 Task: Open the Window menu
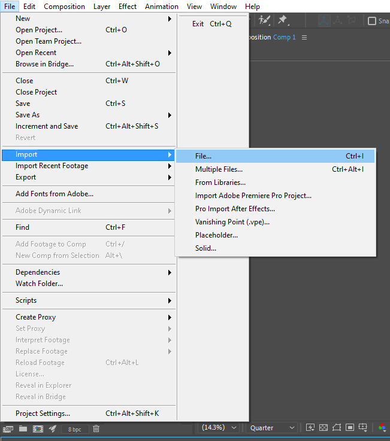[223, 6]
